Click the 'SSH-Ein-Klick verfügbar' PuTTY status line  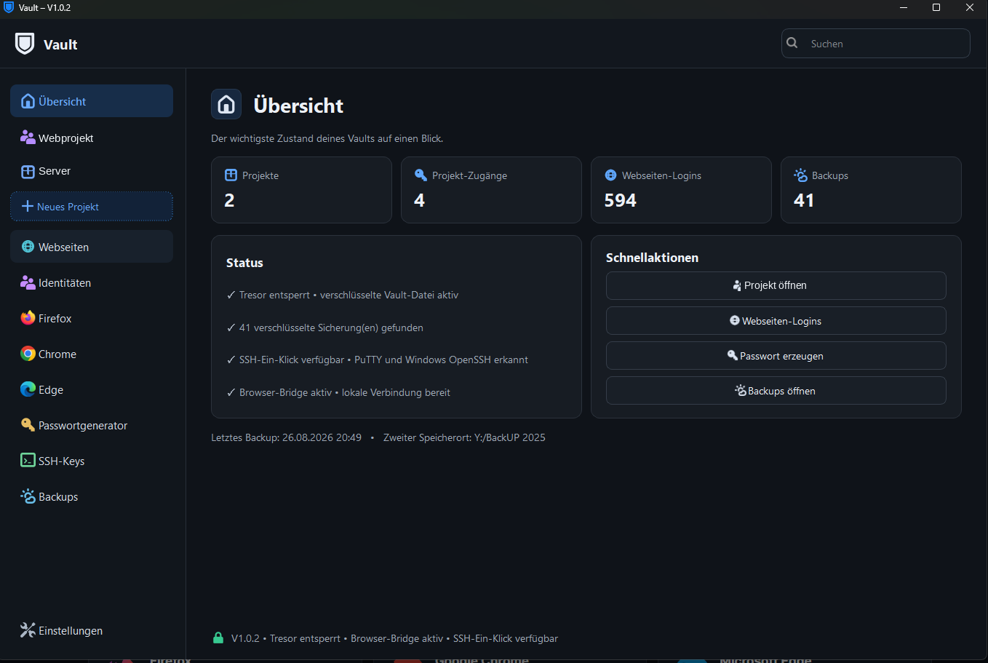coord(378,360)
